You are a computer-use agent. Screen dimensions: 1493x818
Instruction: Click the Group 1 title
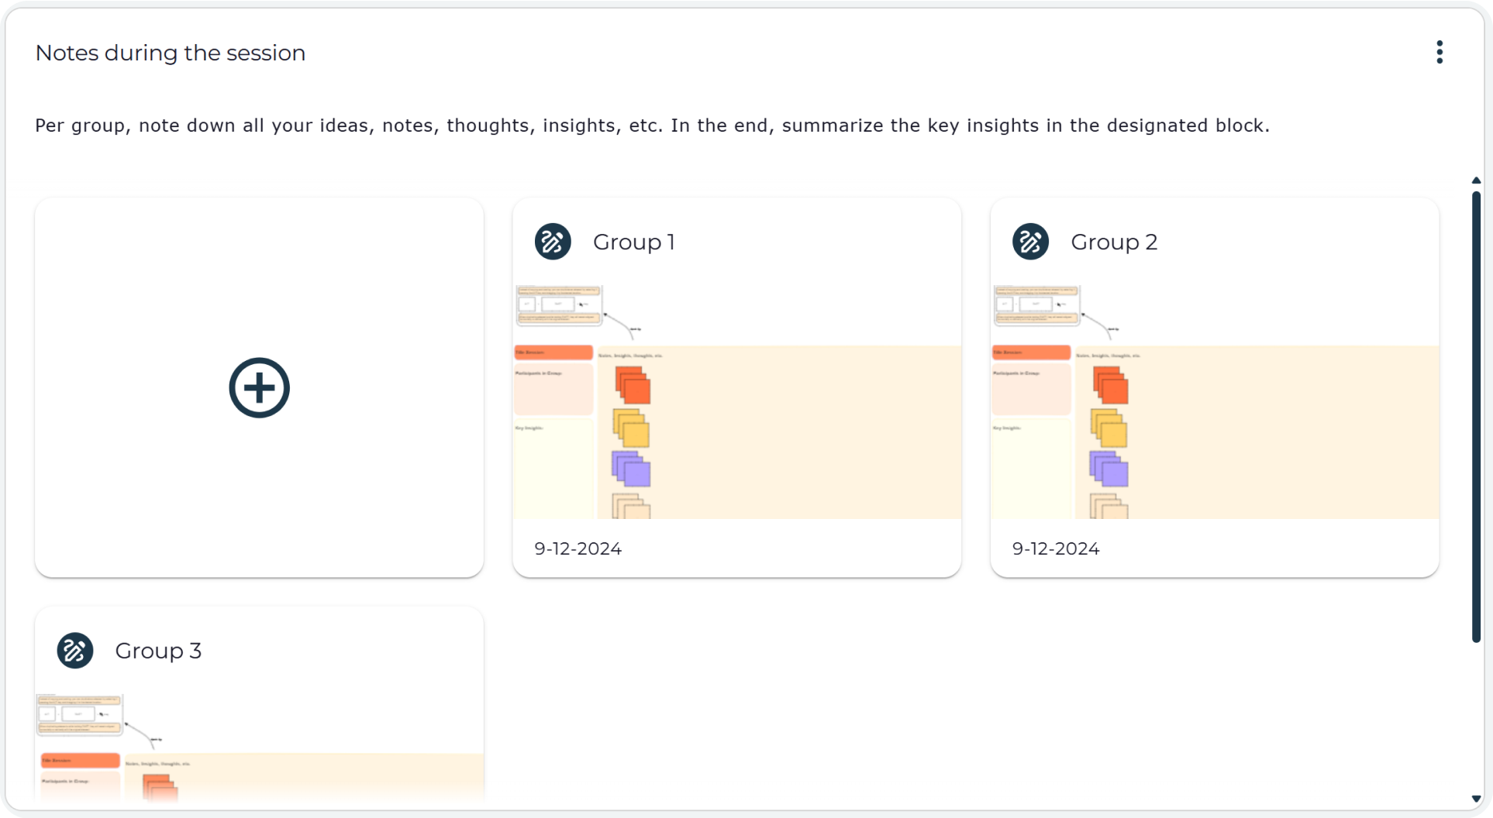click(633, 242)
